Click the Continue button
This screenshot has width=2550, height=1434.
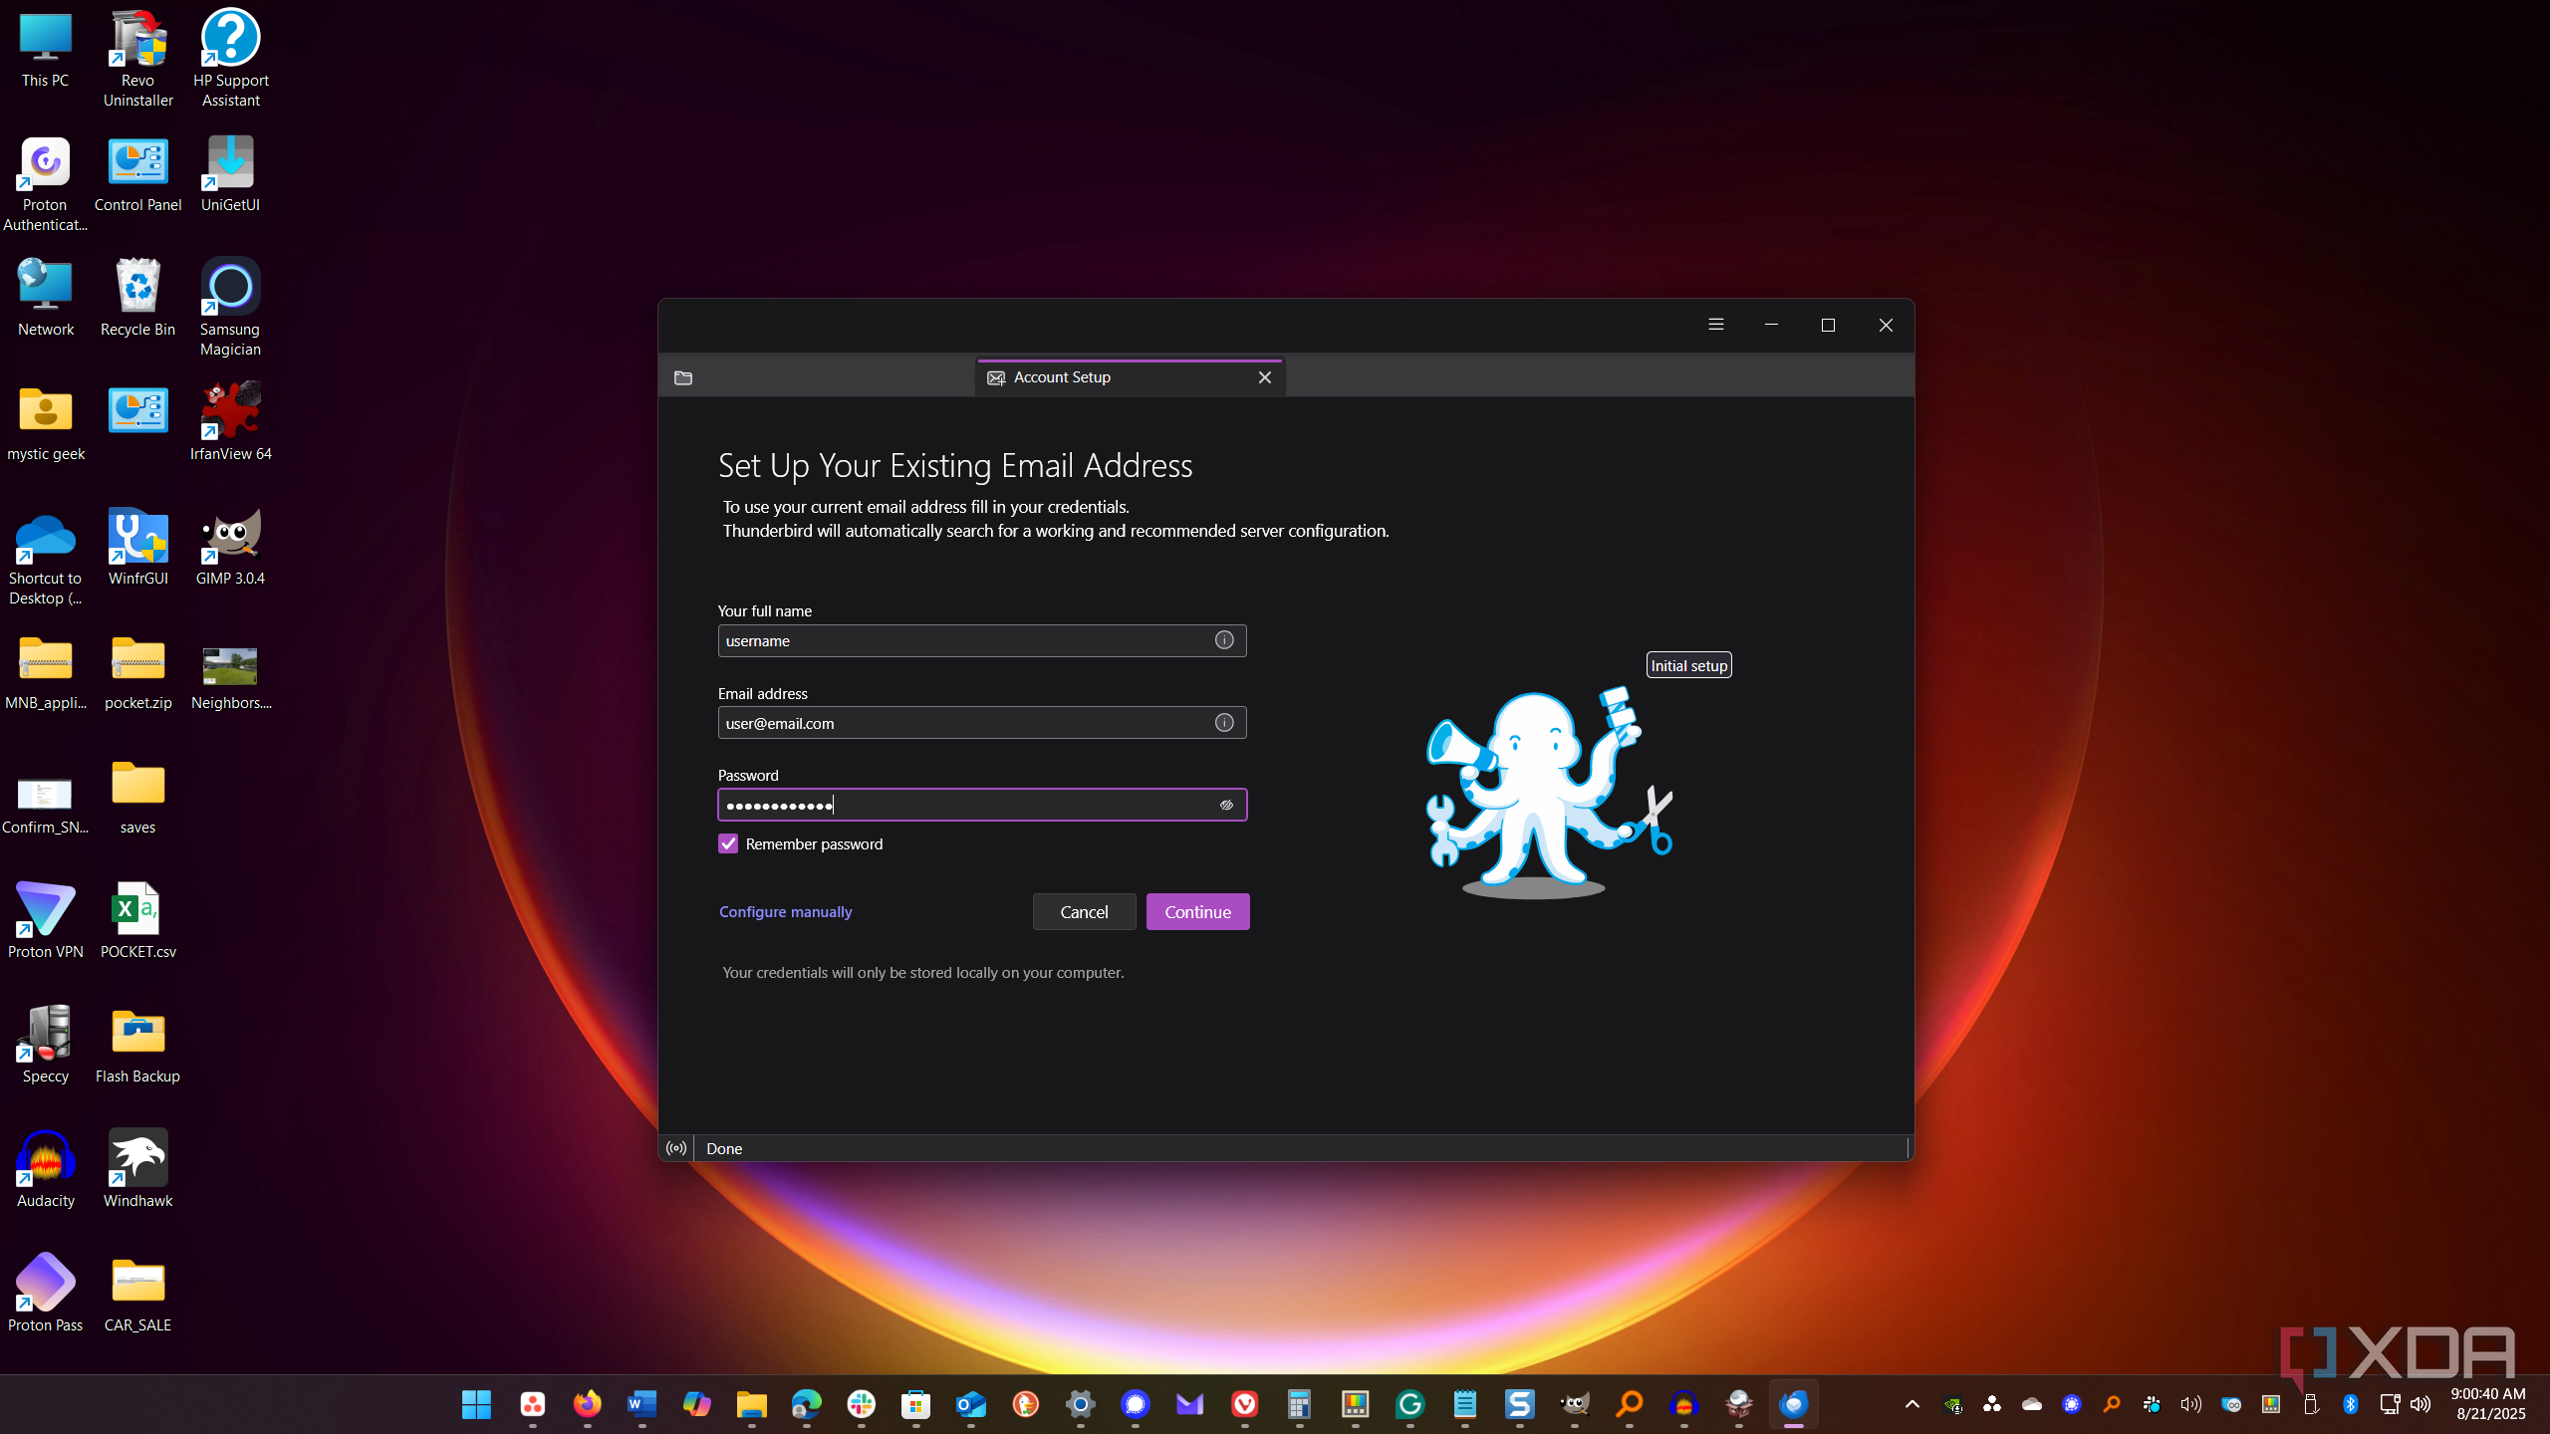[x=1197, y=911]
